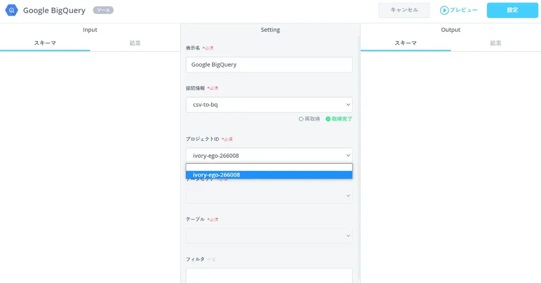Click the 接続情報 field label
The height and width of the screenshot is (283, 541).
195,88
